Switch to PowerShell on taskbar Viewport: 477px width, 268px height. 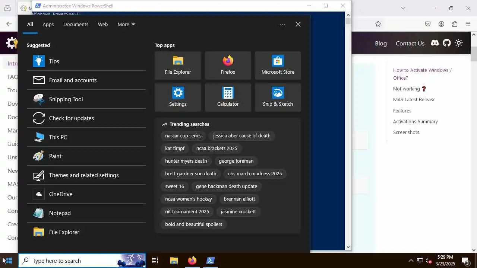pos(210,261)
